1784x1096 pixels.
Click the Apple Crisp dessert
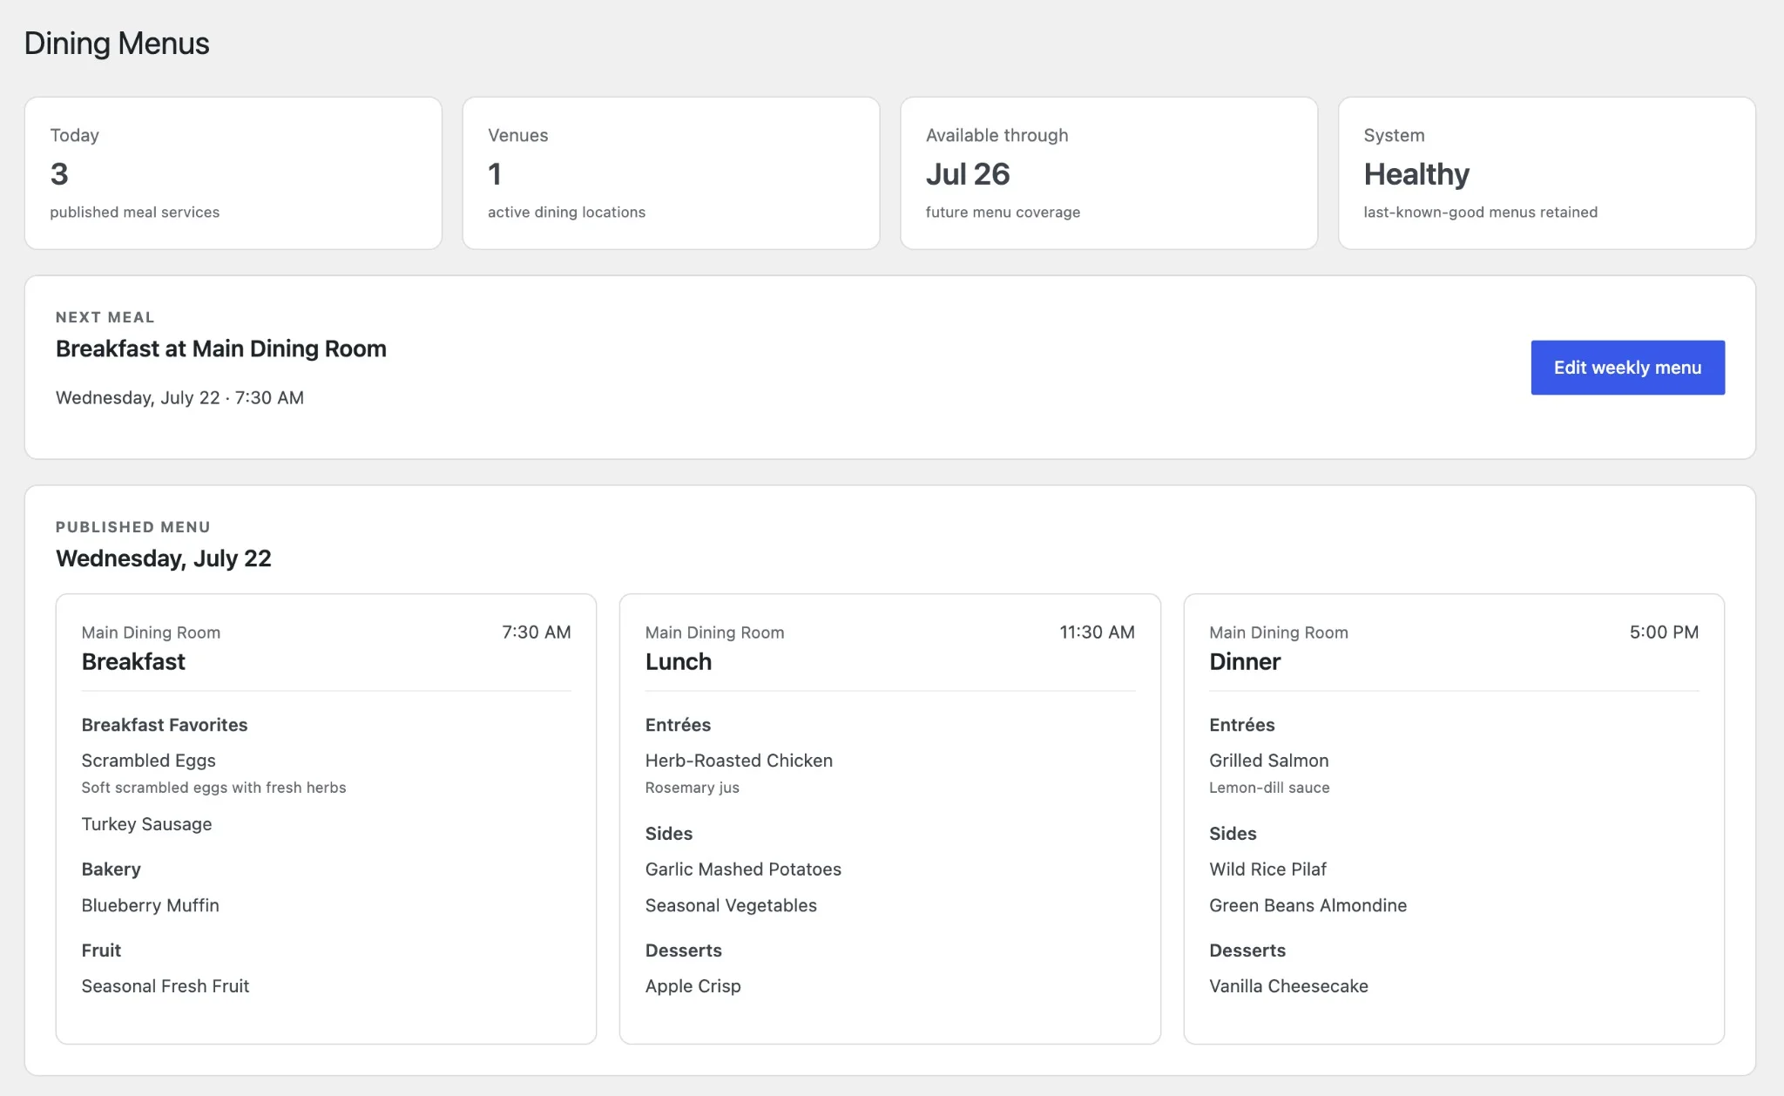tap(693, 986)
